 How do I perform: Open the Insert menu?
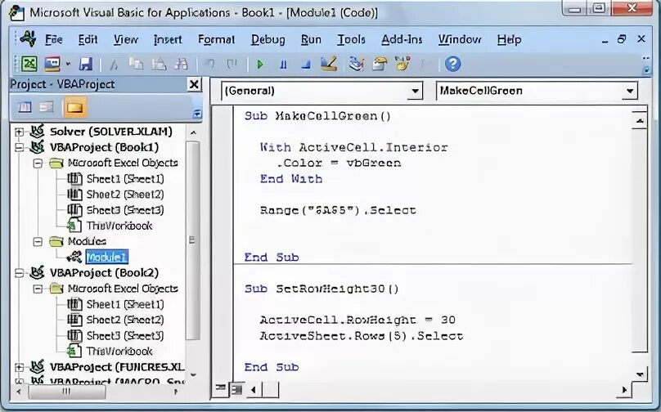(168, 39)
